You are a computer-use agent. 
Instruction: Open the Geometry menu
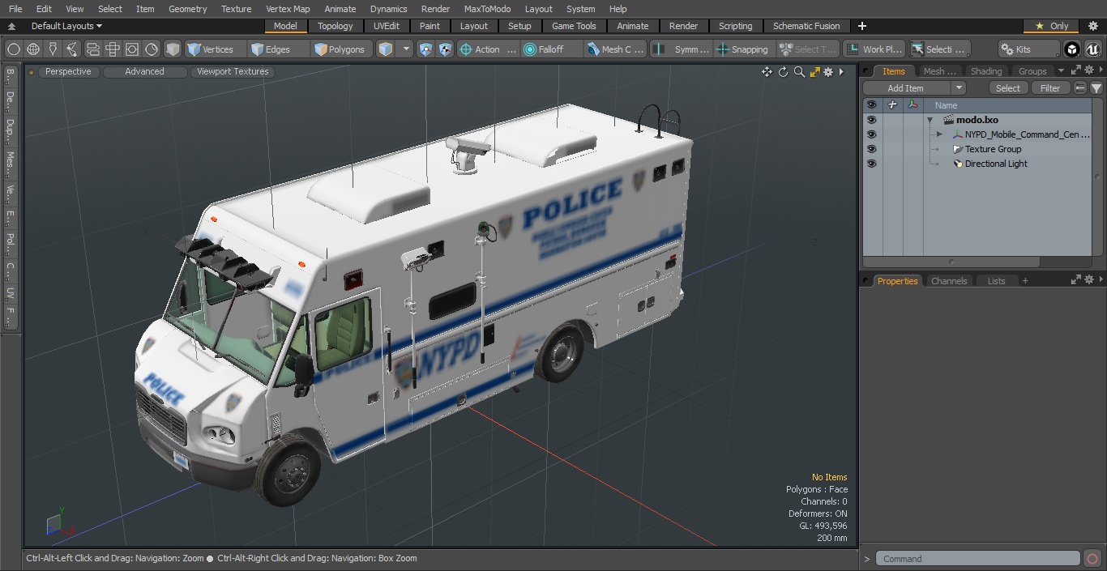(x=187, y=9)
